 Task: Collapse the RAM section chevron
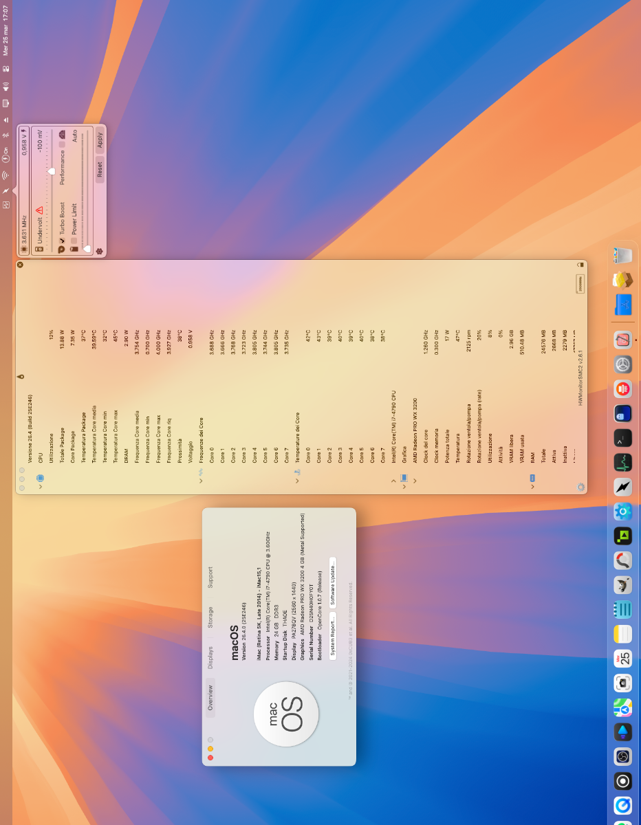[532, 487]
